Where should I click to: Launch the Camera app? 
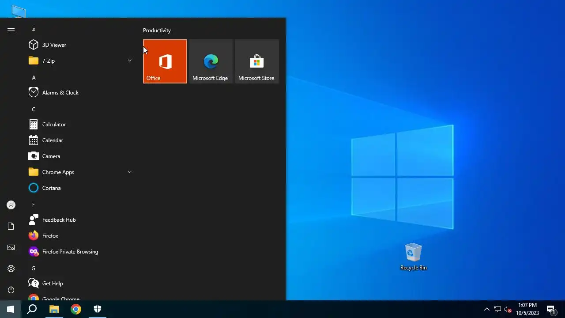pyautogui.click(x=80, y=156)
